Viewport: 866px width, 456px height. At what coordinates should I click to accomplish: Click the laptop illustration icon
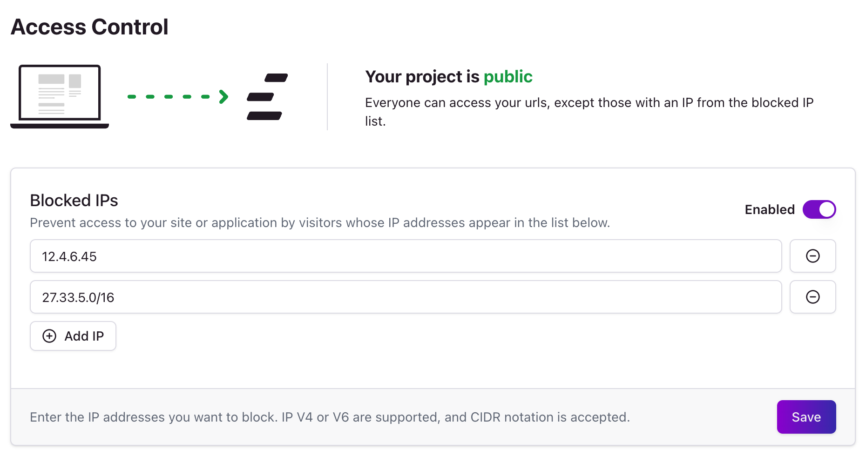click(60, 96)
